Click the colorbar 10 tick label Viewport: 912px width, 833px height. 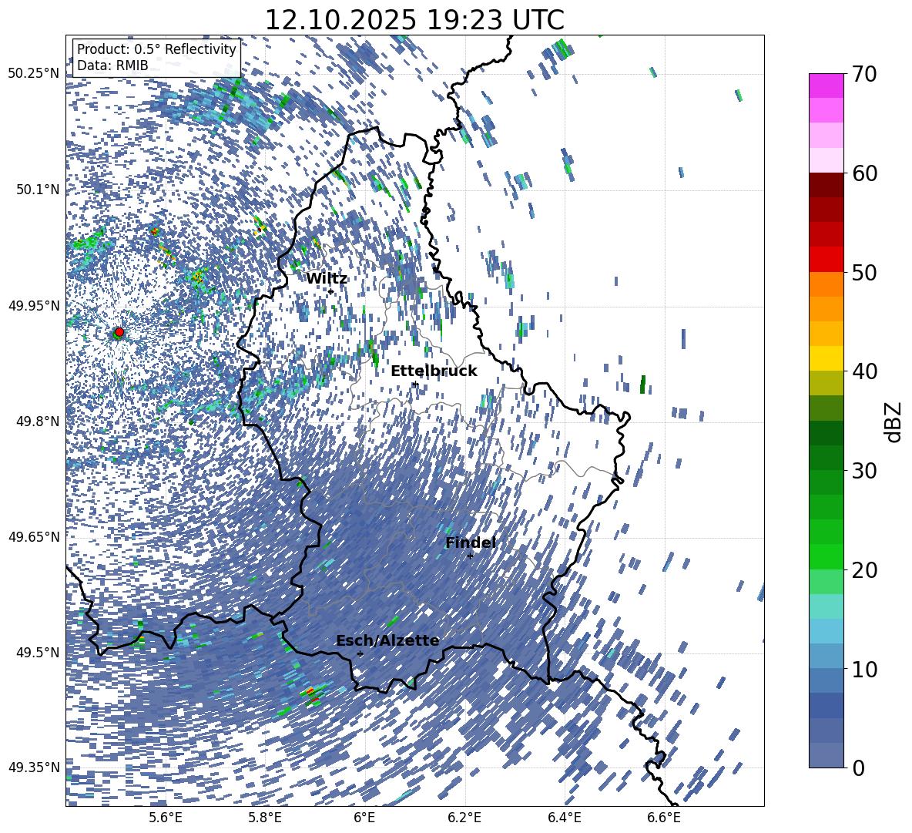coord(864,669)
